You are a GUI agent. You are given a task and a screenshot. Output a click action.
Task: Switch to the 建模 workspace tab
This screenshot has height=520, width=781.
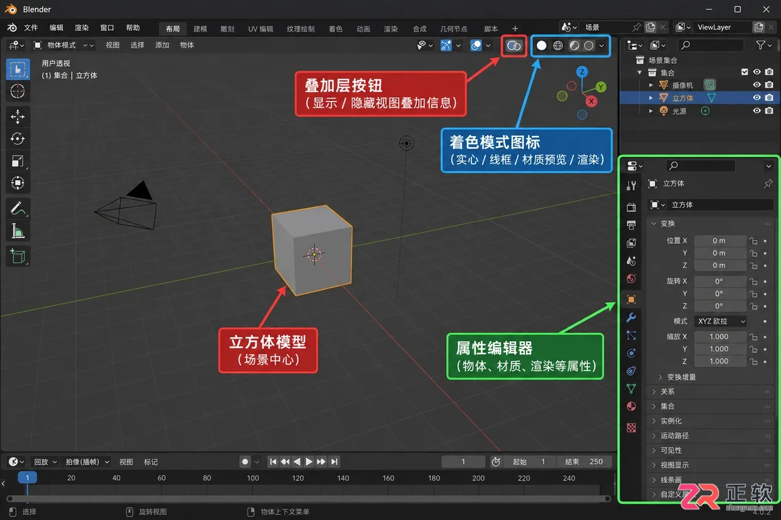click(x=200, y=29)
